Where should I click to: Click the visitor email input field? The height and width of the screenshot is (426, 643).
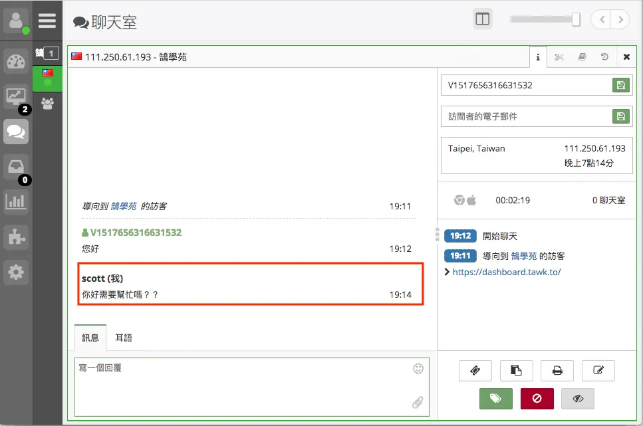point(527,116)
